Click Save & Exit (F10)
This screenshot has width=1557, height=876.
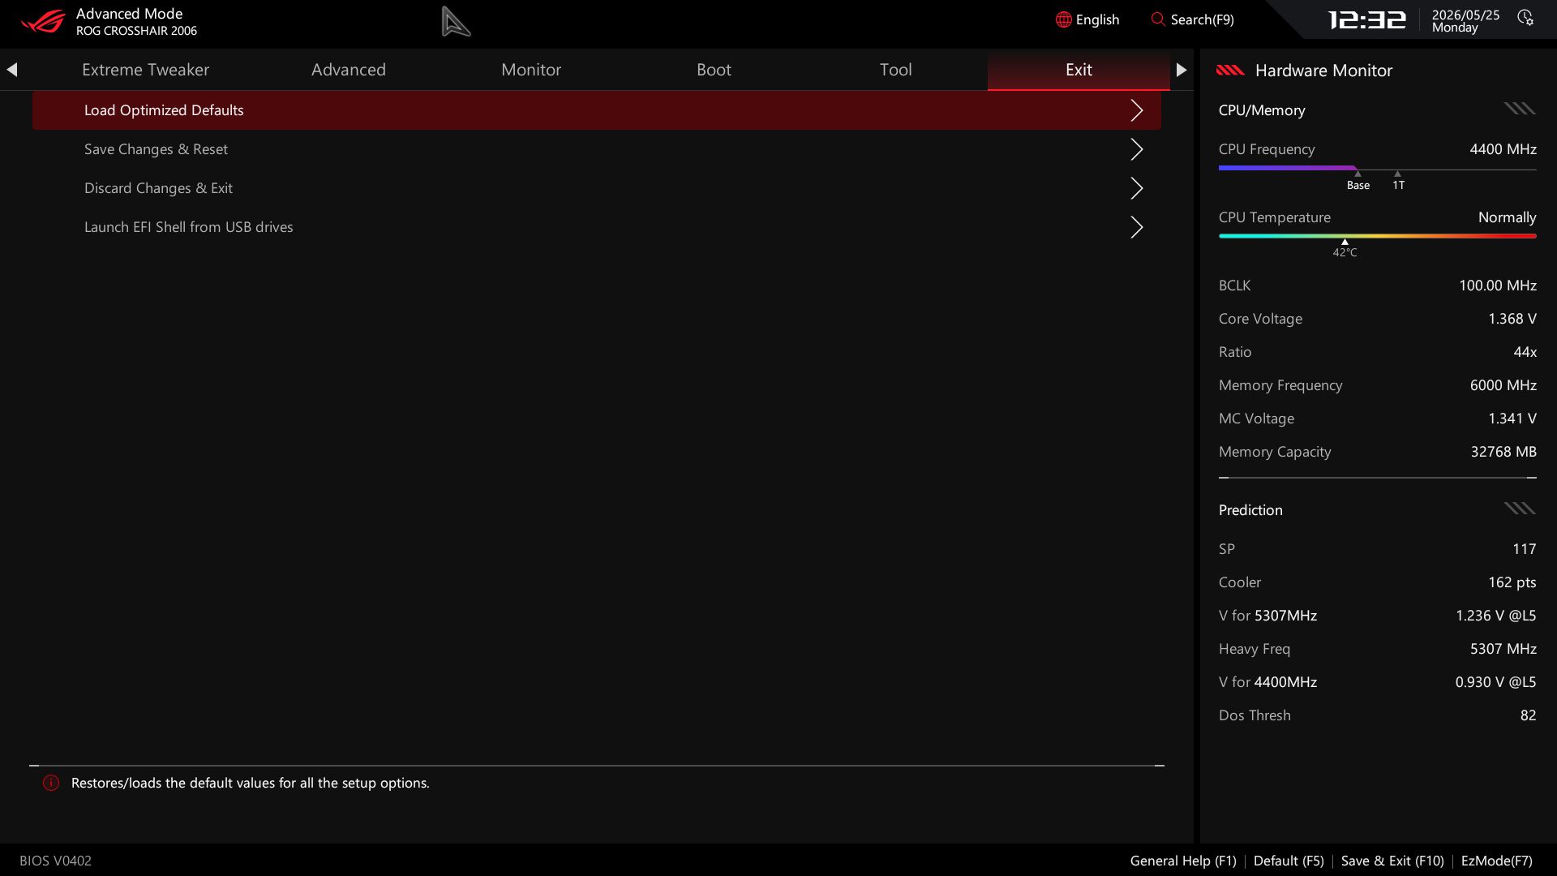point(1392,861)
